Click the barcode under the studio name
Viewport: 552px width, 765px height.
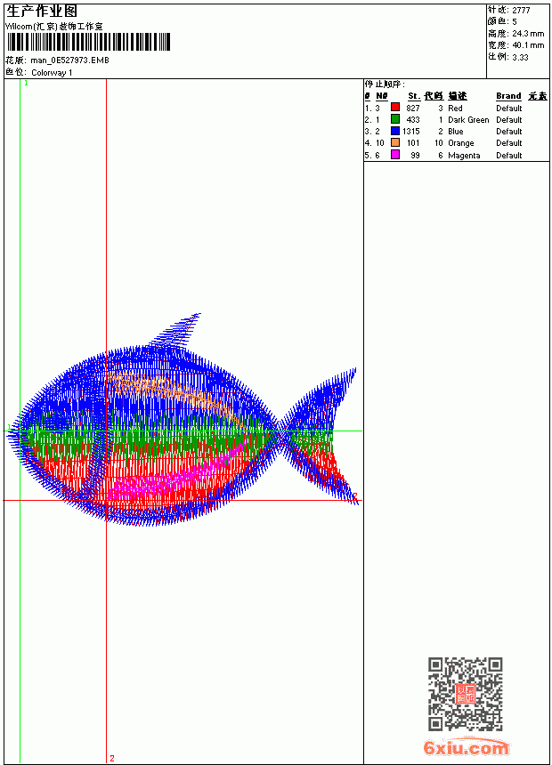pyautogui.click(x=88, y=42)
